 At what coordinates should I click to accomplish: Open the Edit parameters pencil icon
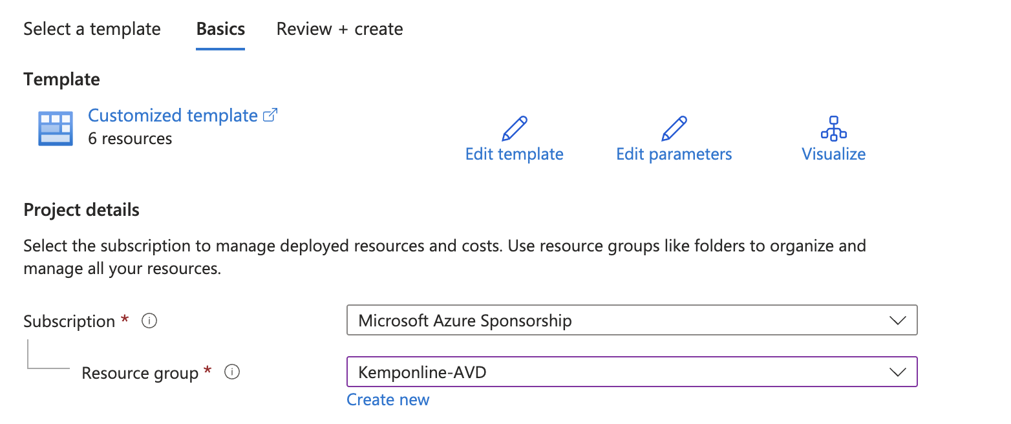pos(674,127)
